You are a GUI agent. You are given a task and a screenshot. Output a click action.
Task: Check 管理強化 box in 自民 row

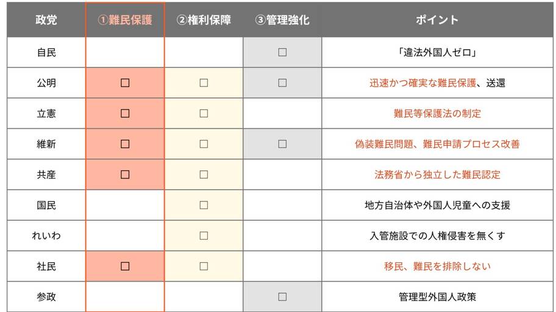[x=282, y=52]
